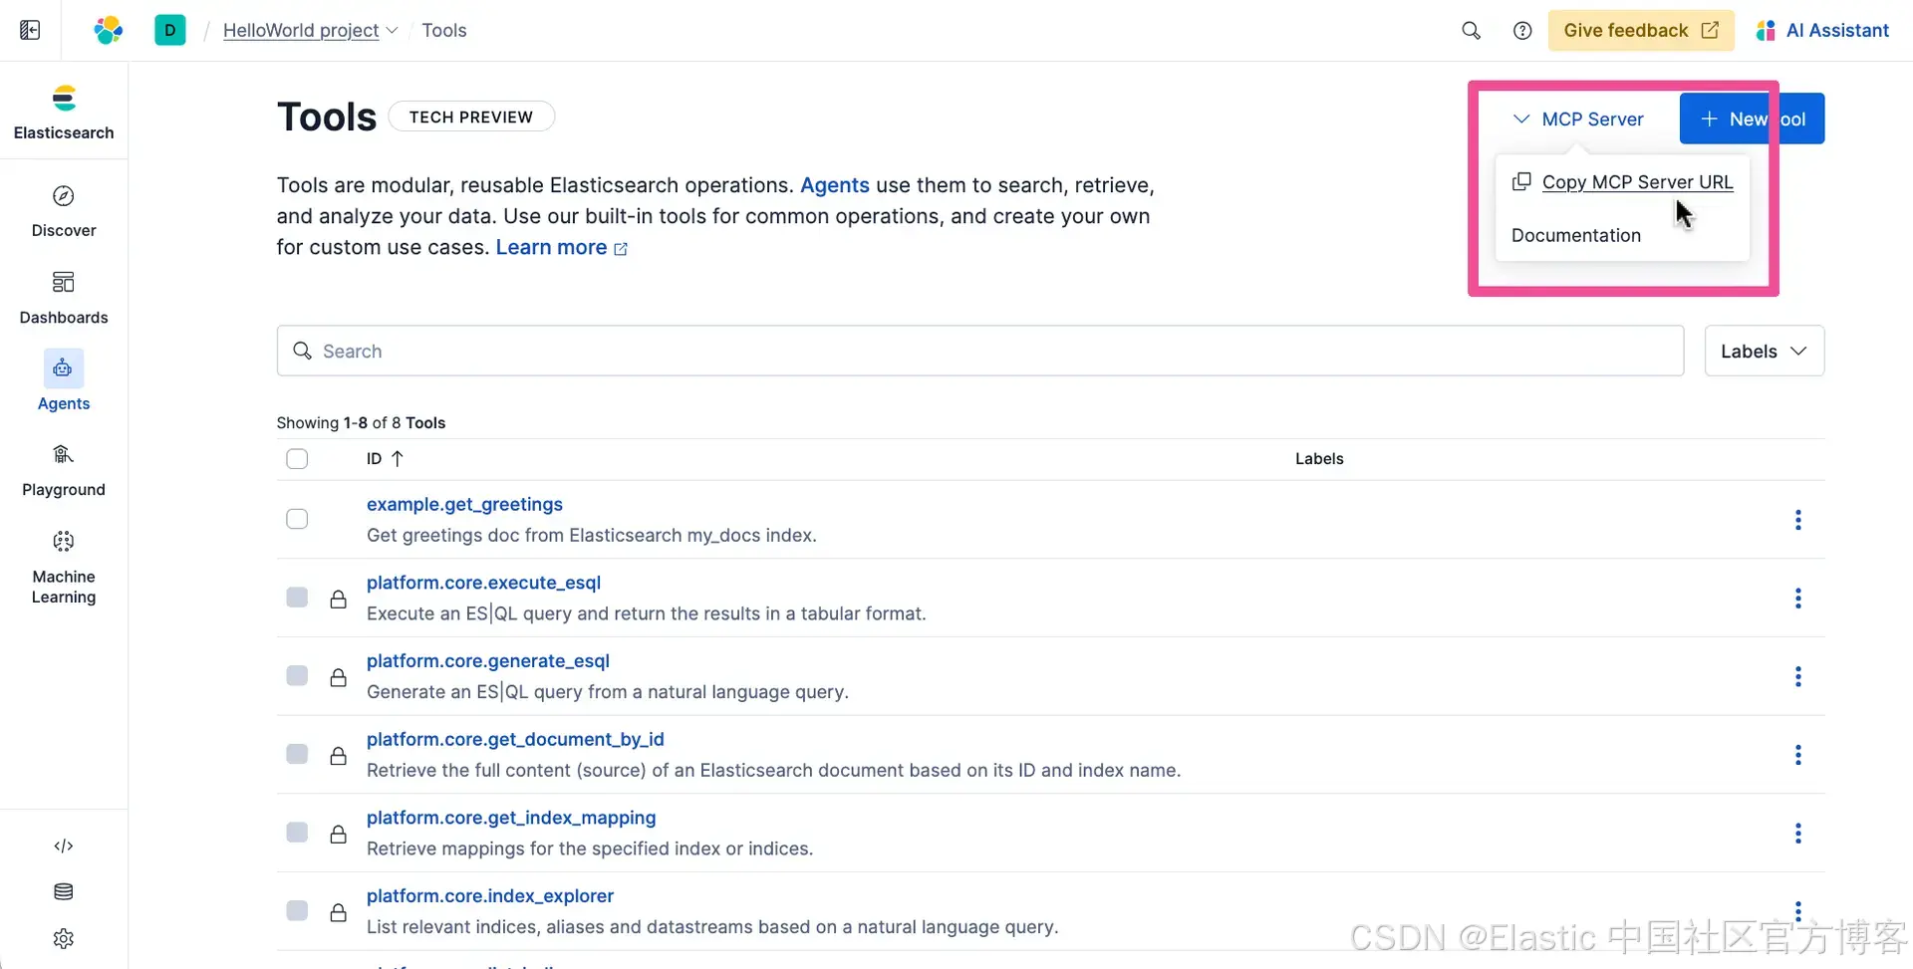Click the Tools breadcrumb
This screenshot has width=1913, height=969.
point(444,30)
